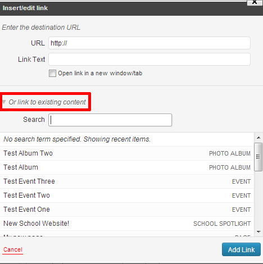Select Test Event One event item
263x264 pixels.
pyautogui.click(x=127, y=210)
